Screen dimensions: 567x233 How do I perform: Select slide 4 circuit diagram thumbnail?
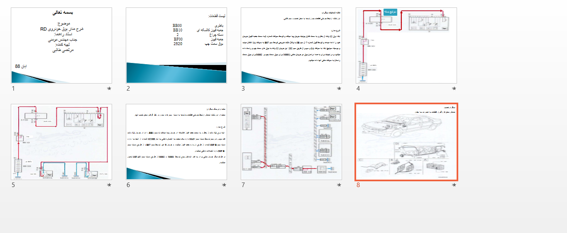point(406,46)
